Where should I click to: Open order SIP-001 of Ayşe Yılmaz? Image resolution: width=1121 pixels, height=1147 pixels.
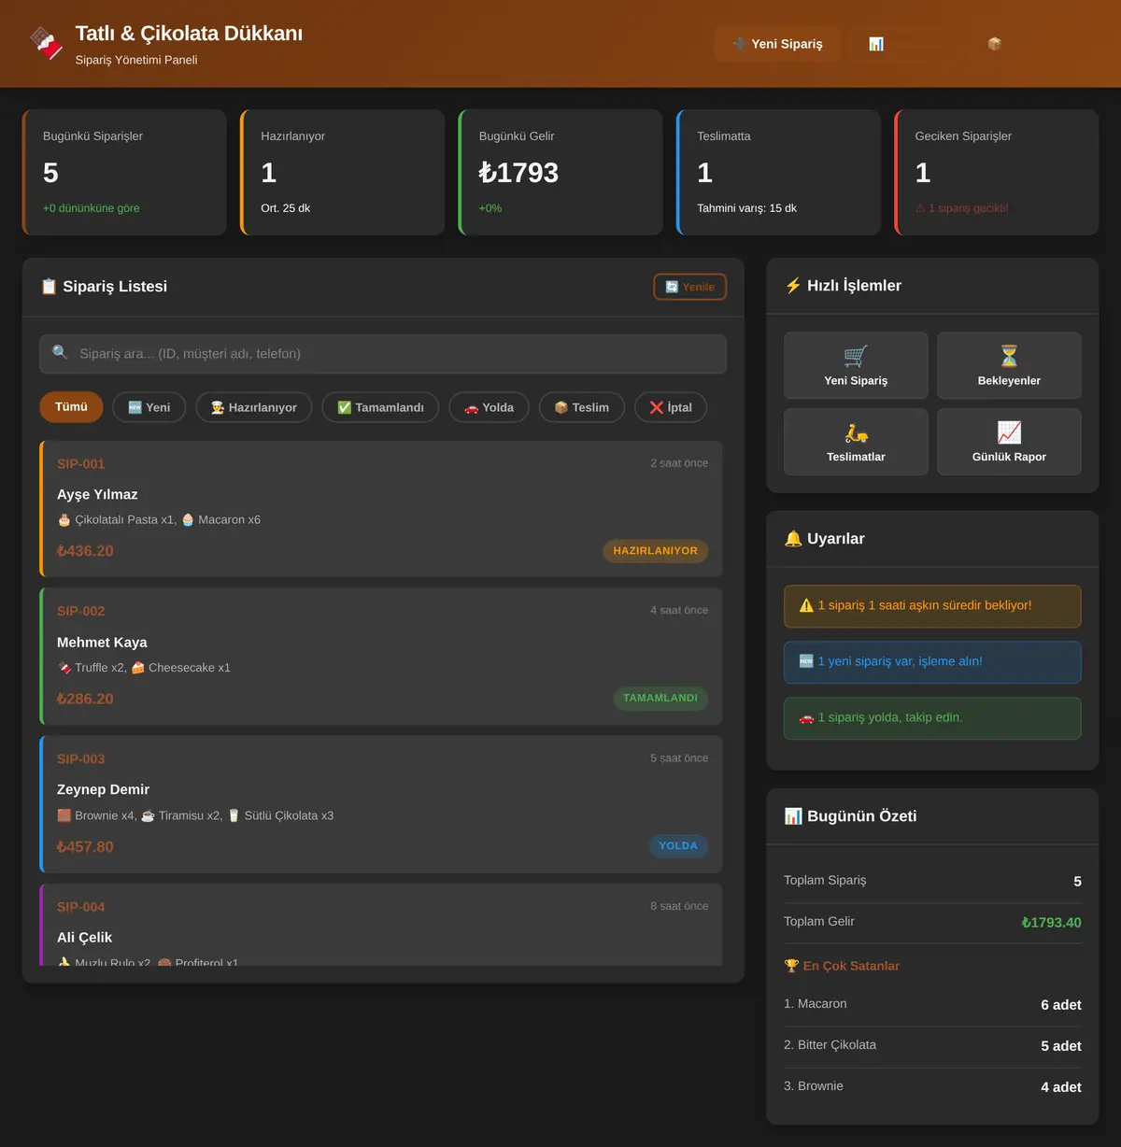coord(381,508)
